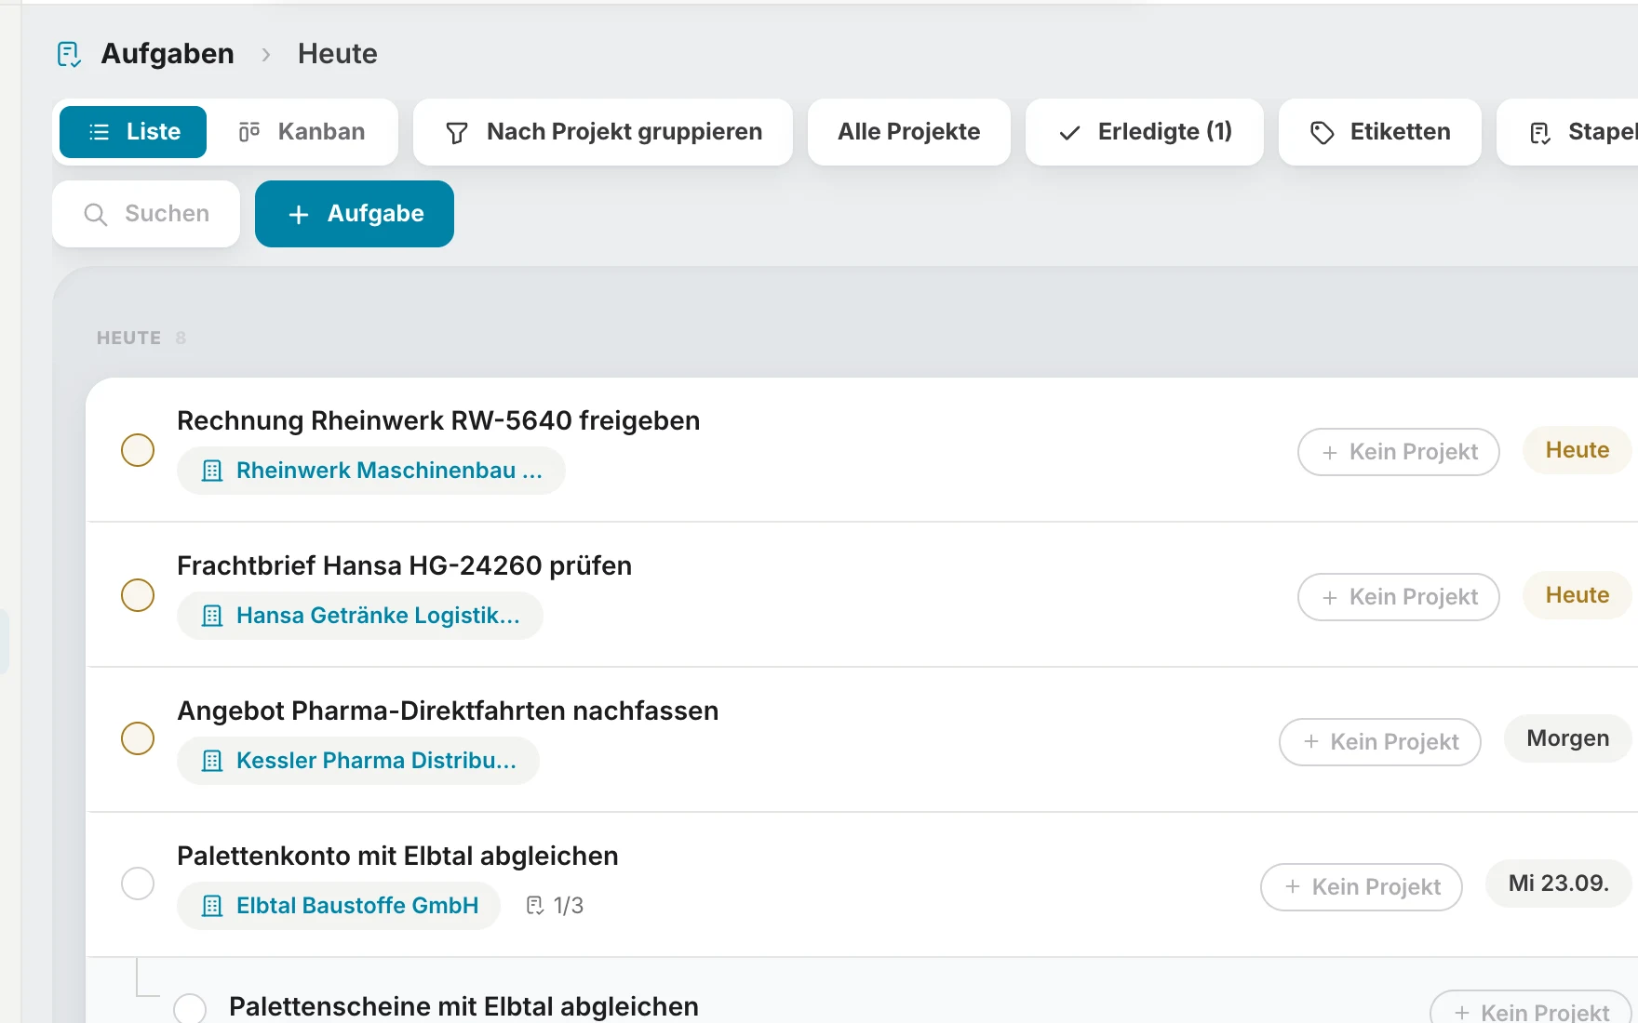Mark Frachtbrief Hansa HG-24260 prüfen as done
The height and width of the screenshot is (1023, 1638).
[x=138, y=595]
